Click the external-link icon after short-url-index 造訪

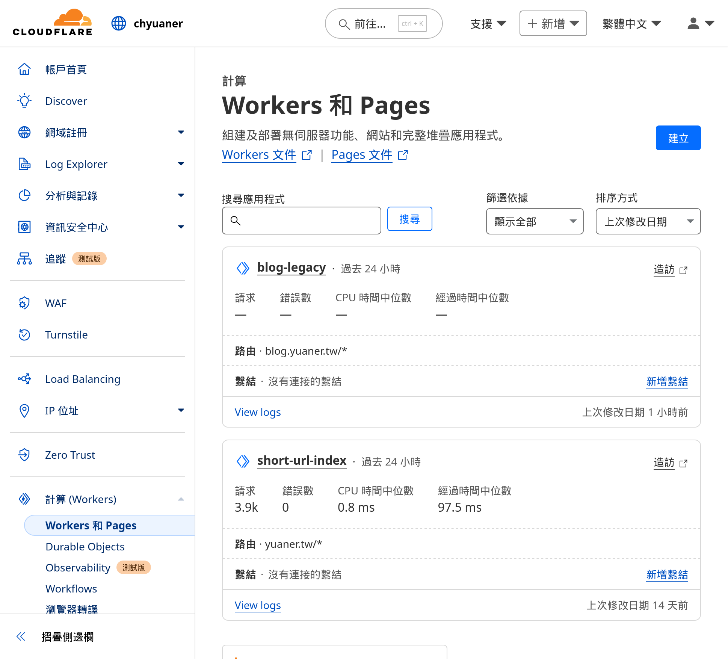tap(684, 463)
